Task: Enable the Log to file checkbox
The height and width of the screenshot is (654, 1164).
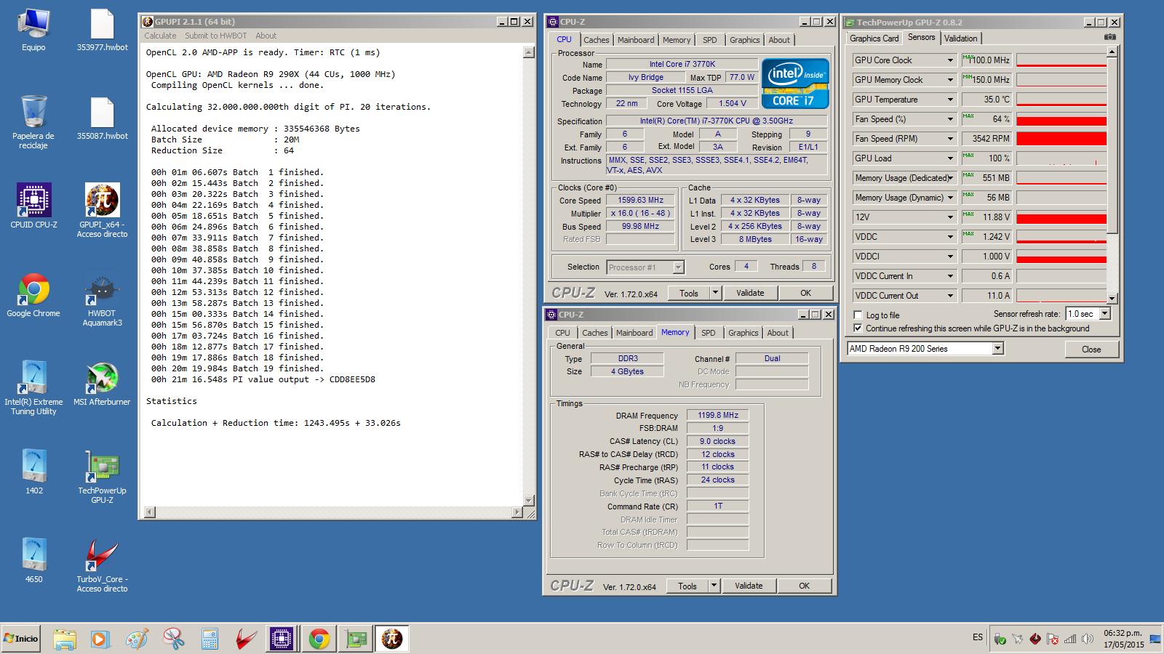Action: [x=858, y=315]
